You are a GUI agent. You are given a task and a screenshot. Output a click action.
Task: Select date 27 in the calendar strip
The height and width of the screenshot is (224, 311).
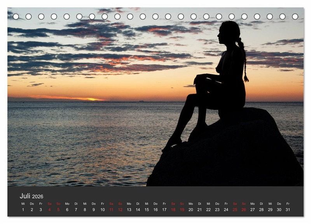pos(252,210)
